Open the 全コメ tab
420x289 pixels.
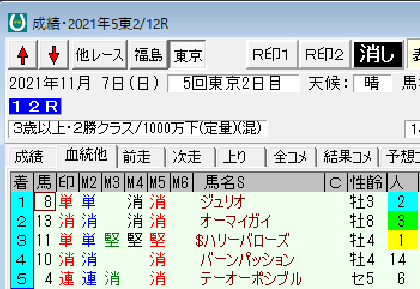click(x=291, y=157)
